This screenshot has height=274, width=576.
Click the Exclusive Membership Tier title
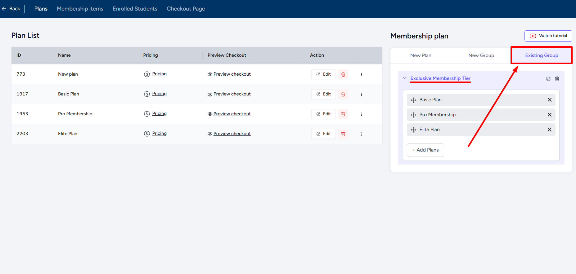pyautogui.click(x=440, y=78)
